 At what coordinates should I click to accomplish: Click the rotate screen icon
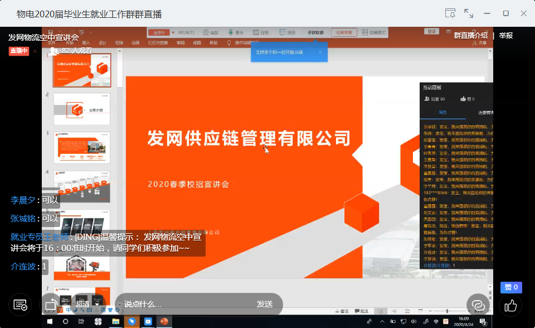coord(51,305)
